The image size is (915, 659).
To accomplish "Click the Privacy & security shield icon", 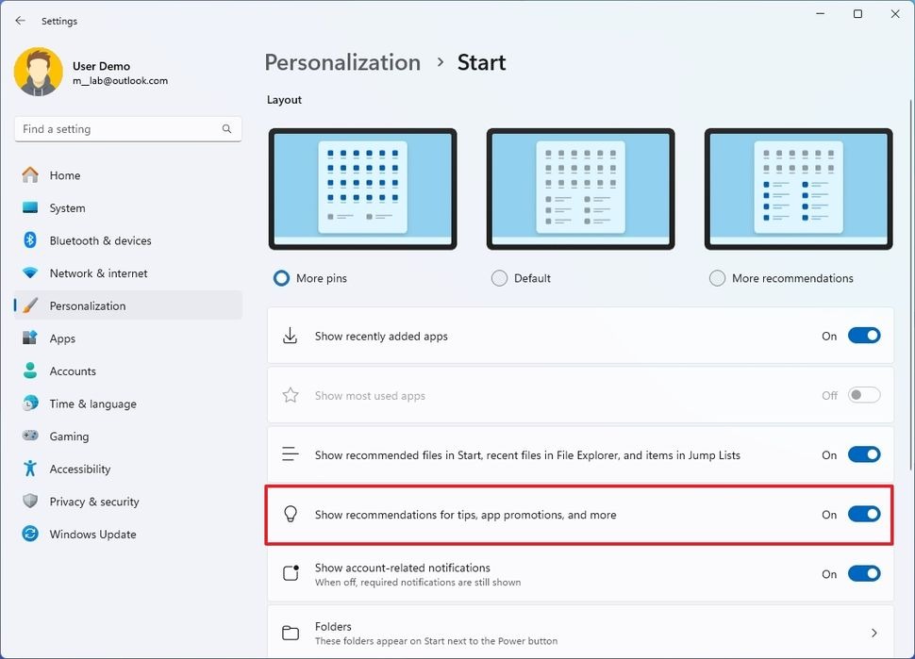I will click(30, 501).
